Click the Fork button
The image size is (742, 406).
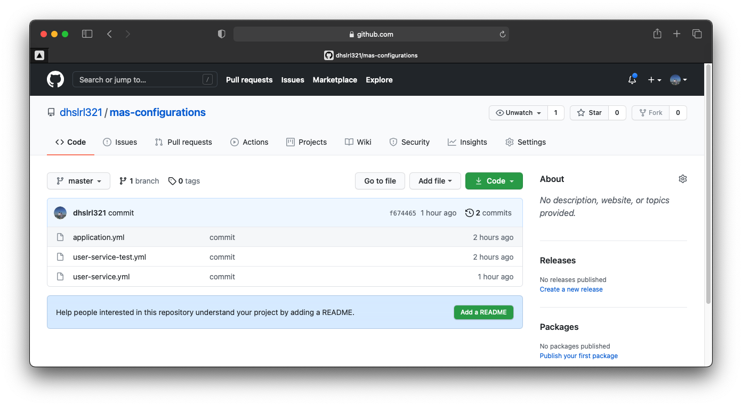coord(650,113)
